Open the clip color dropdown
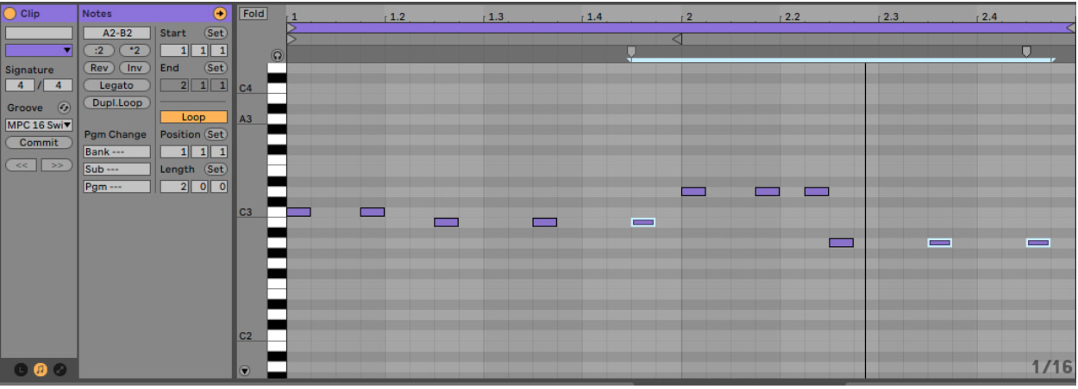This screenshot has width=1078, height=389. coord(39,50)
